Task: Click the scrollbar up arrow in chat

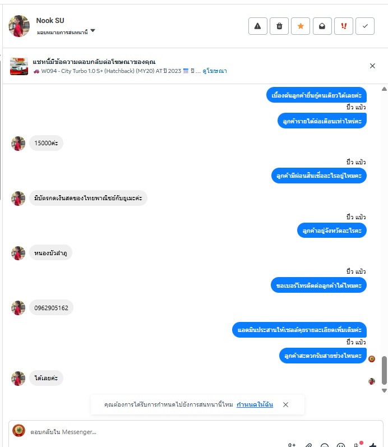Action: pyautogui.click(x=384, y=89)
